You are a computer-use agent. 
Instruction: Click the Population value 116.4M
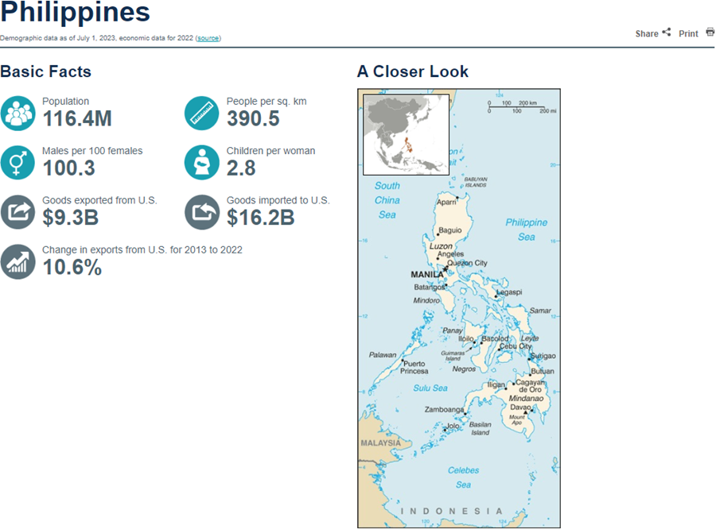tap(77, 118)
